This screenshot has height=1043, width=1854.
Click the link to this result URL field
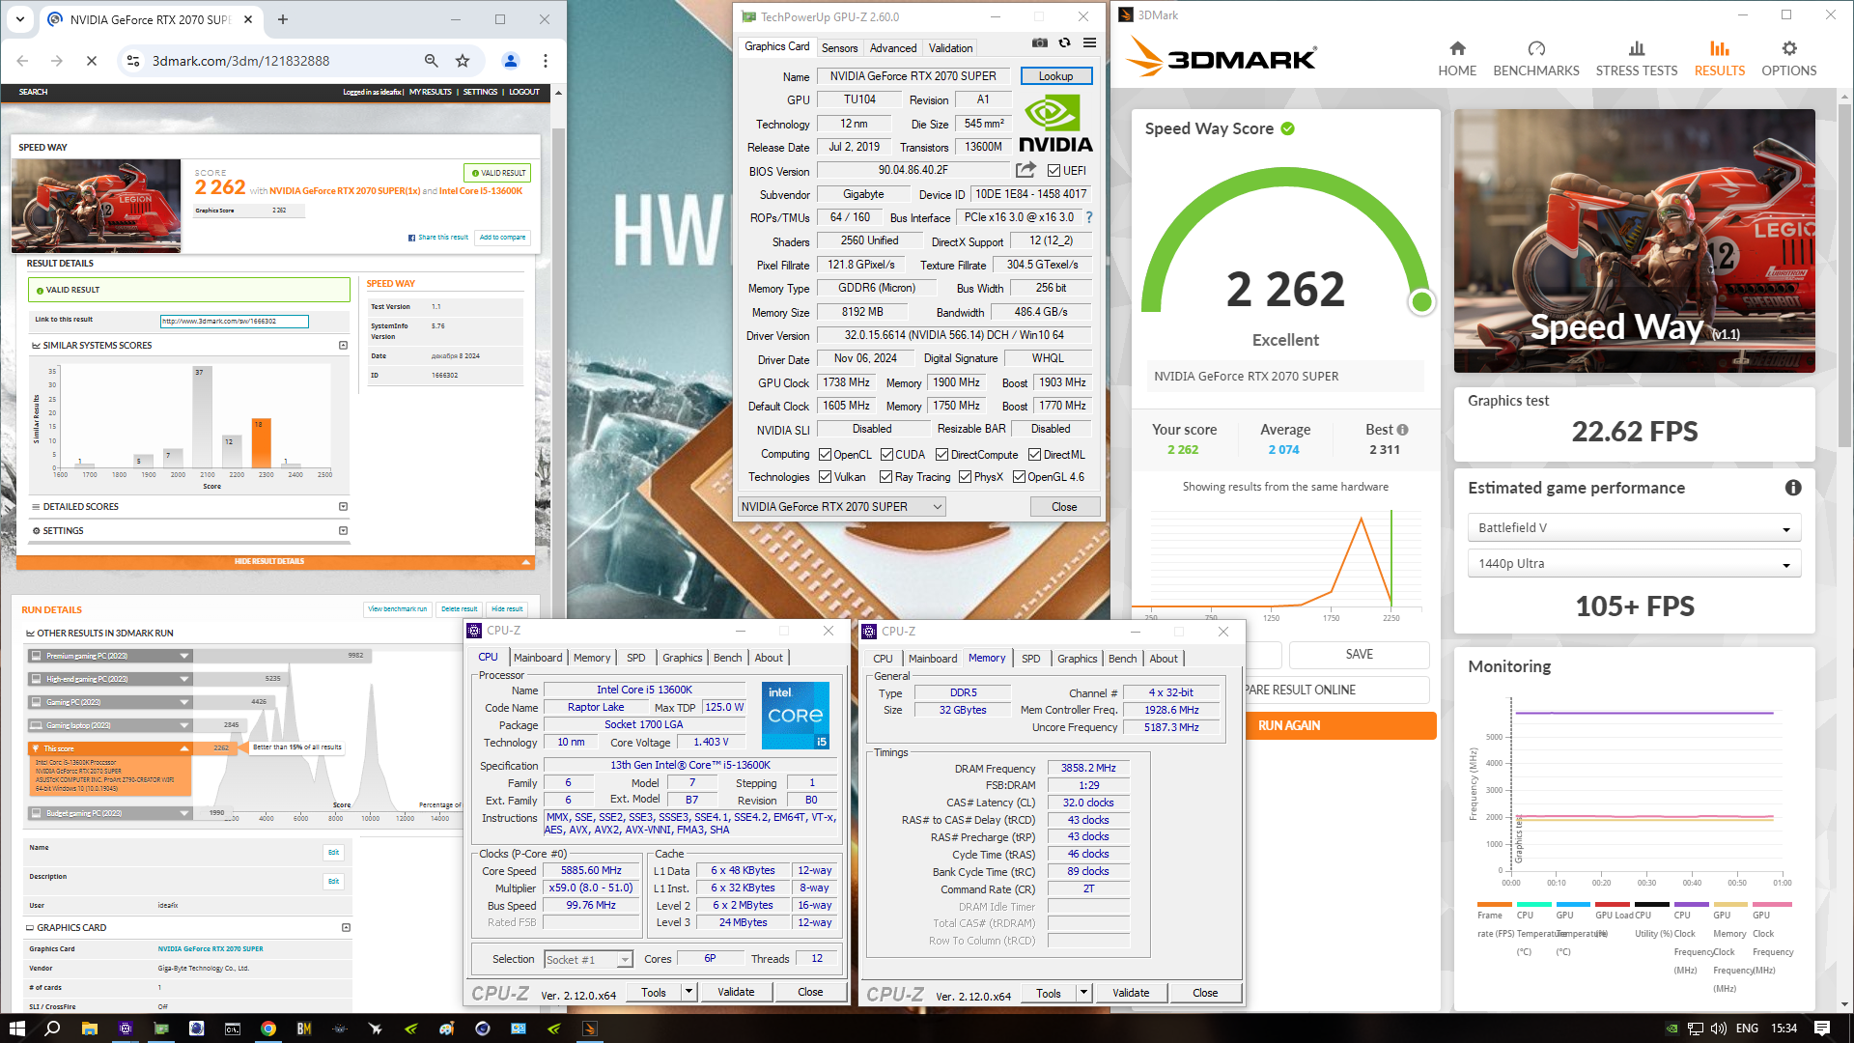235,321
